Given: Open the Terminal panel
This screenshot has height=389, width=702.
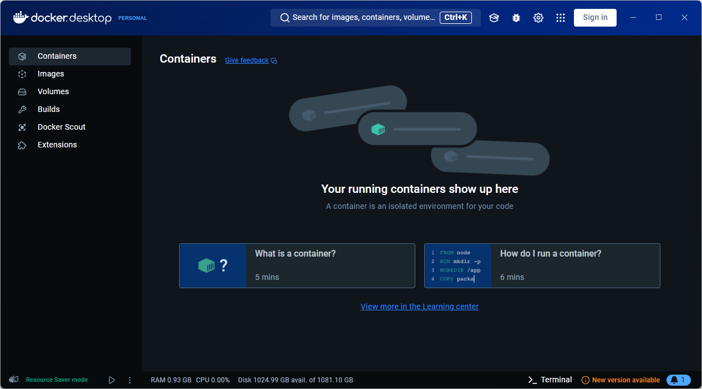Looking at the screenshot, I should click(550, 380).
